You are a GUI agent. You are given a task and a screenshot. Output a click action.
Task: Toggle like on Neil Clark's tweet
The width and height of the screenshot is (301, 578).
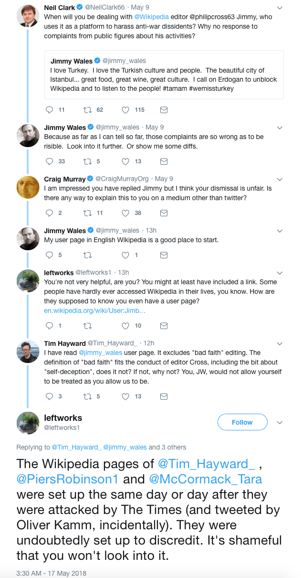click(x=125, y=110)
